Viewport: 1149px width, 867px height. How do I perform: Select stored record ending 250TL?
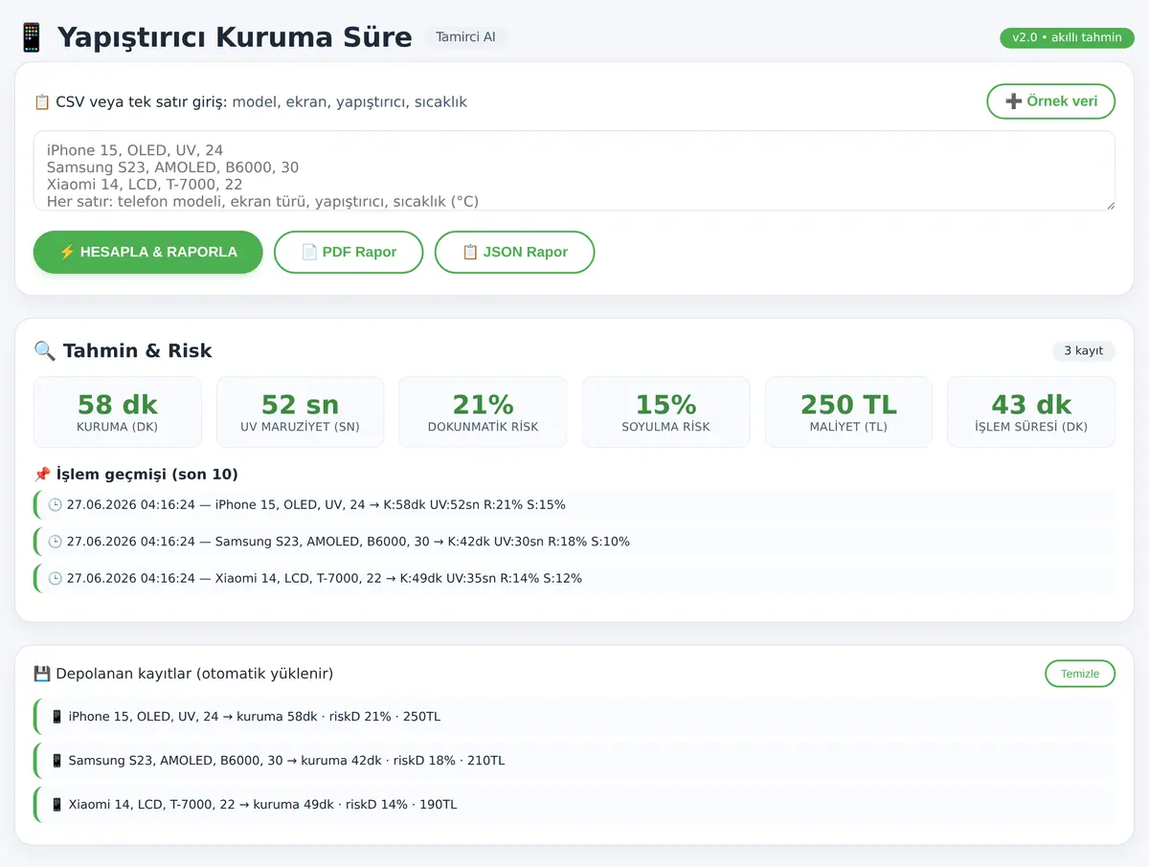pos(574,717)
